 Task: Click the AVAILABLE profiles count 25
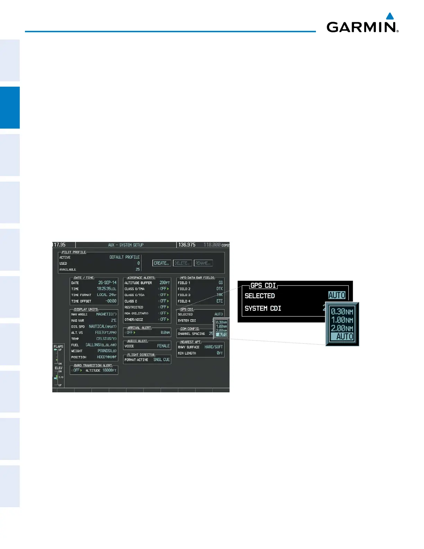pyautogui.click(x=138, y=270)
